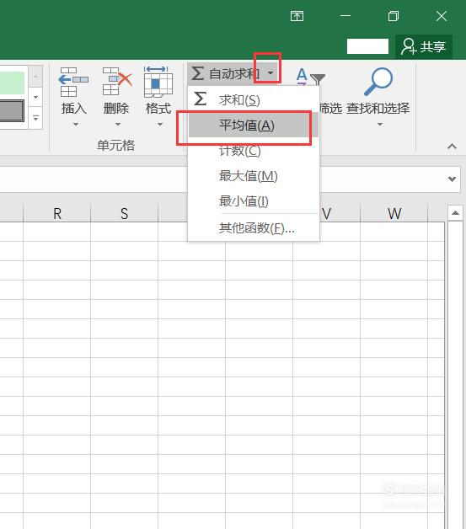Click the gray cell style swatch
Viewport: 466px width, 529px height.
pos(12,110)
